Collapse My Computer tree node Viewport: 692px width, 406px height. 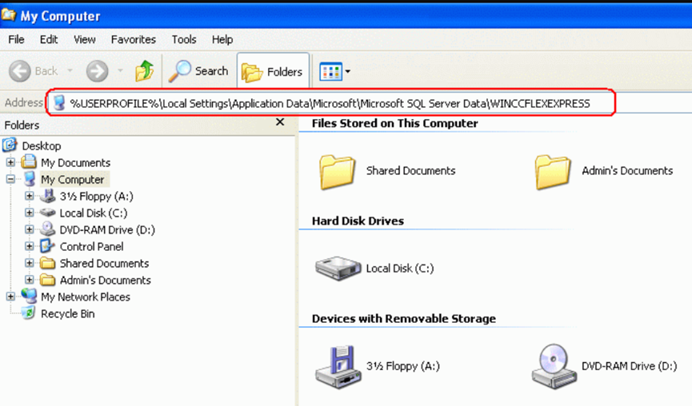[10, 179]
